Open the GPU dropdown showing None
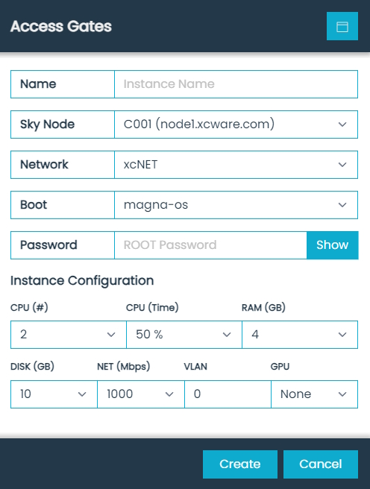Screen dimensions: 370x489 pos(315,394)
